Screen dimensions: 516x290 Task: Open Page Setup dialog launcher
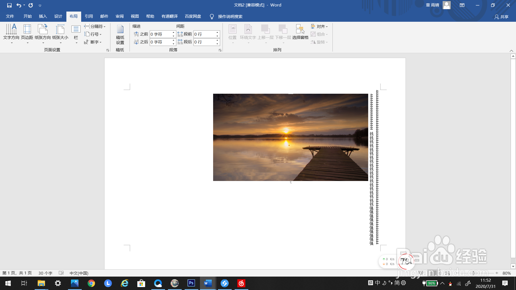[108, 50]
